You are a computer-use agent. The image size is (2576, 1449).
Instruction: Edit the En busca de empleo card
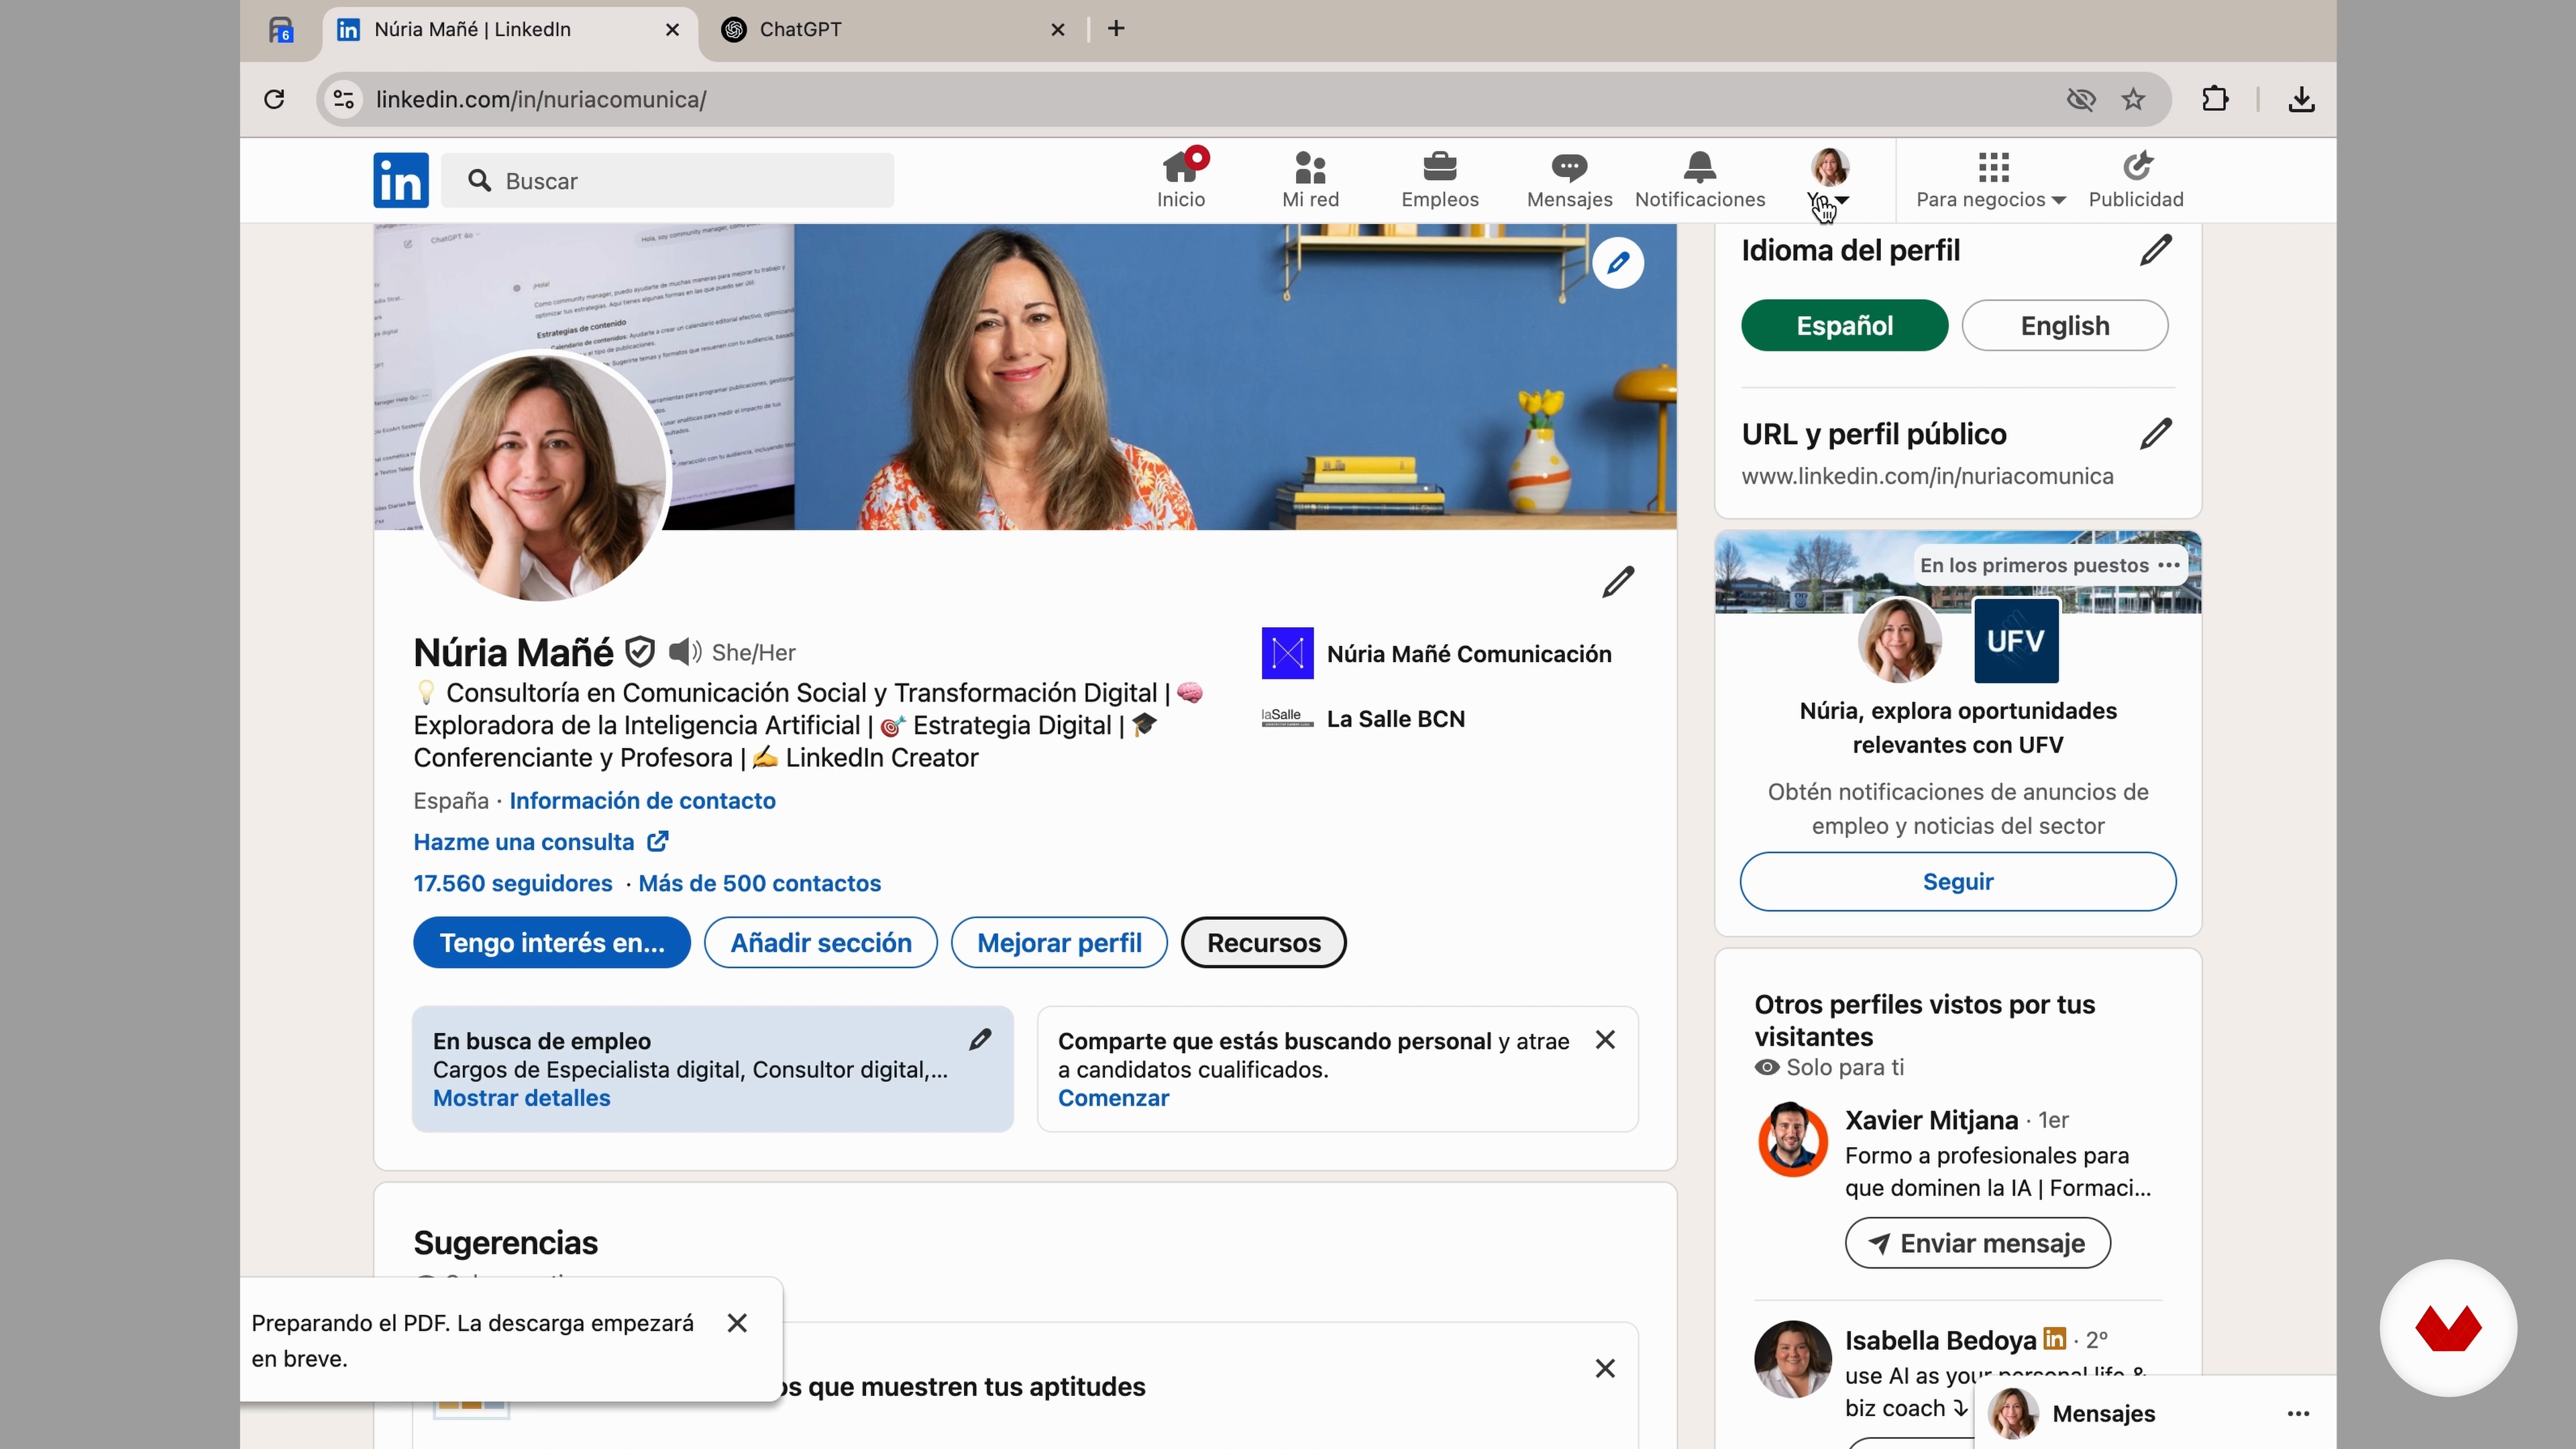point(980,1040)
